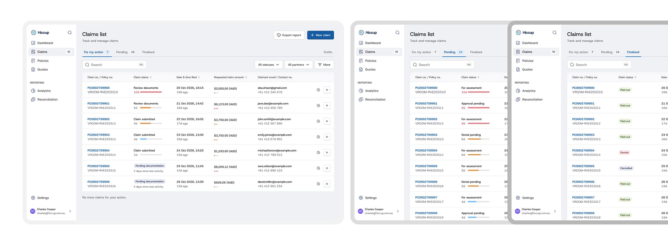Open history icon for abu.shaon@gmail.com claim row
Viewport: 668px width, 252px height.
click(318, 90)
